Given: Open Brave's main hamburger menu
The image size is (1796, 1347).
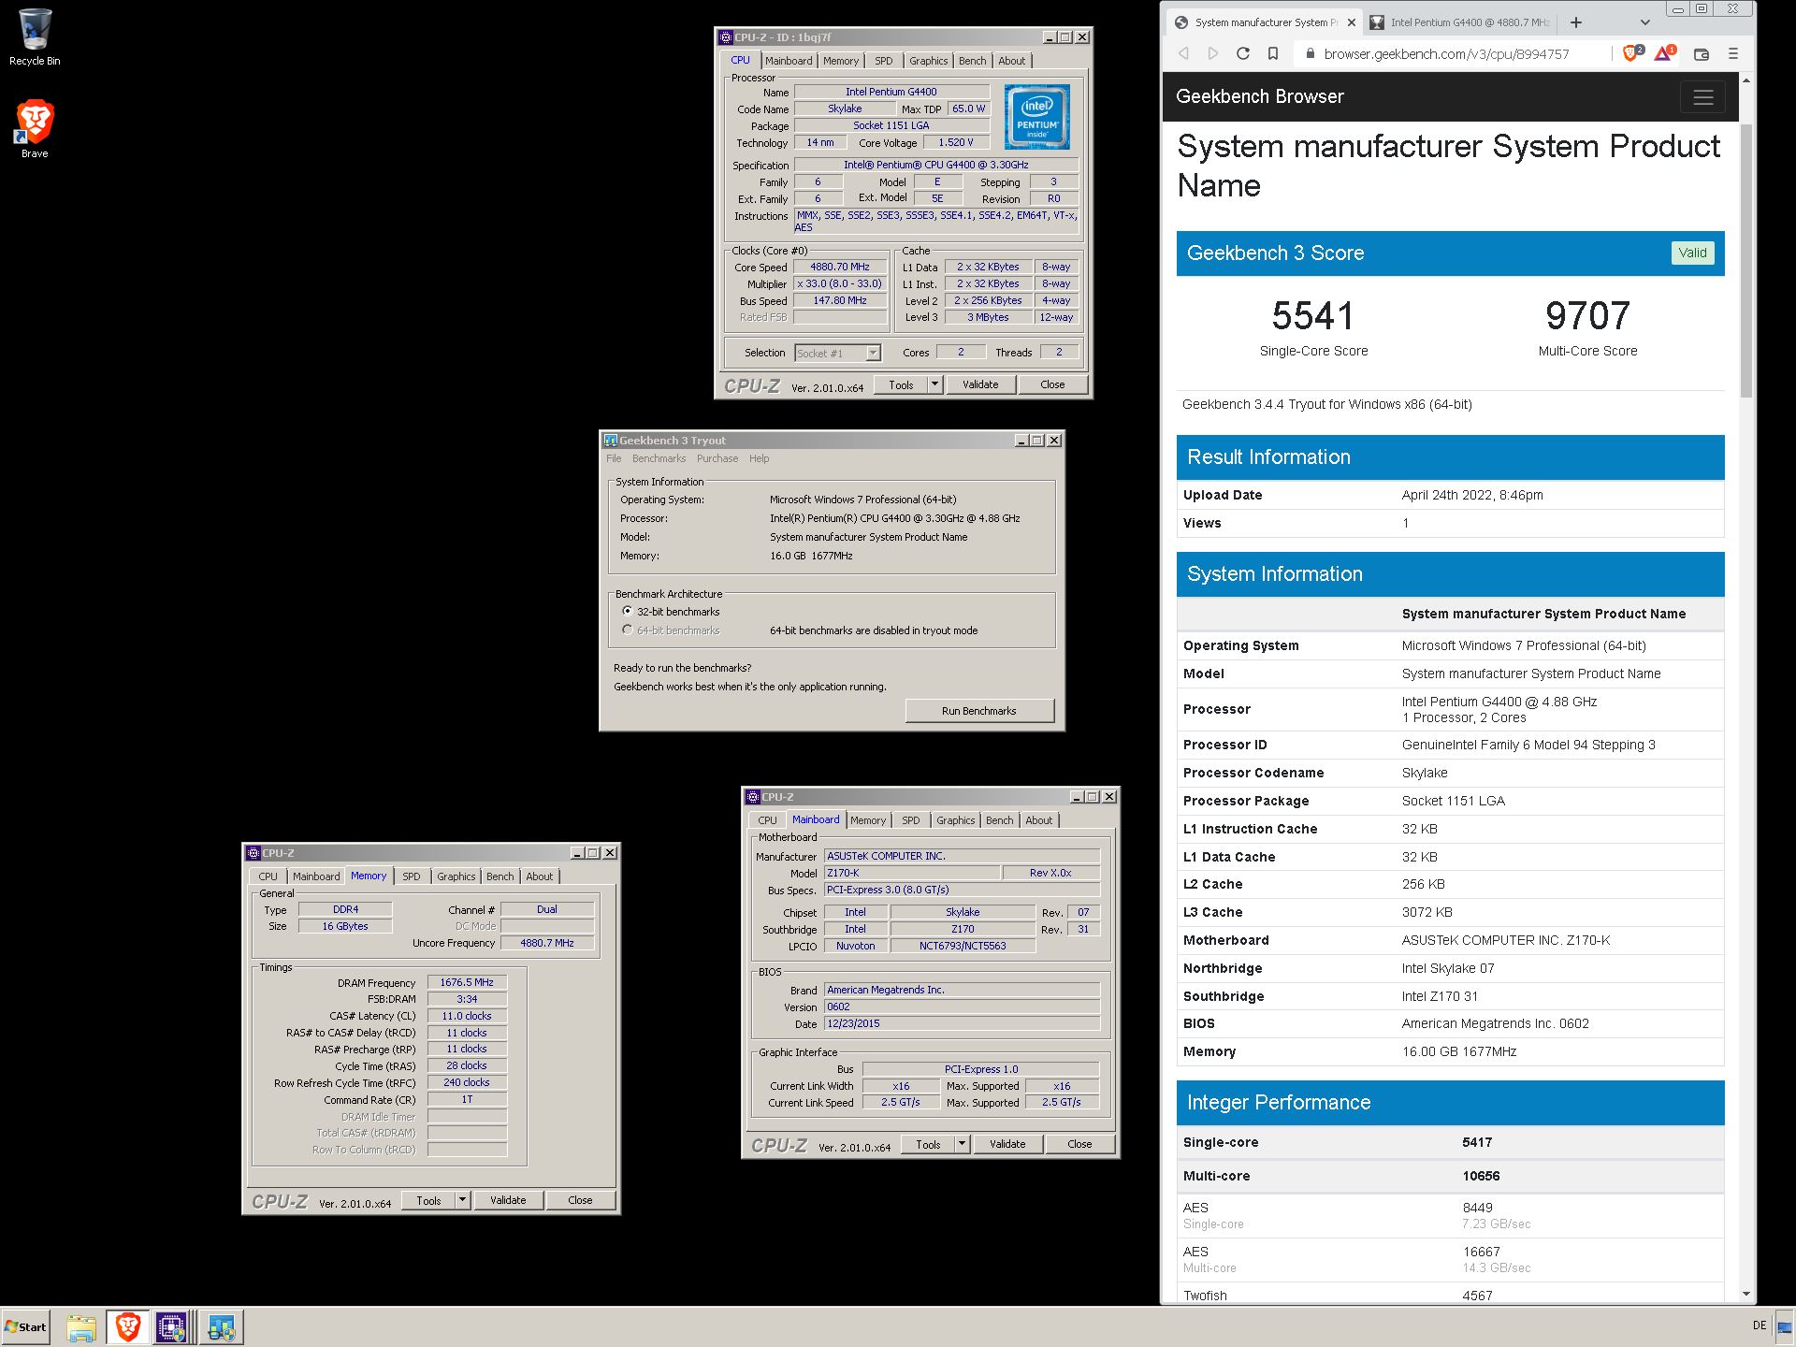Looking at the screenshot, I should click(1733, 54).
